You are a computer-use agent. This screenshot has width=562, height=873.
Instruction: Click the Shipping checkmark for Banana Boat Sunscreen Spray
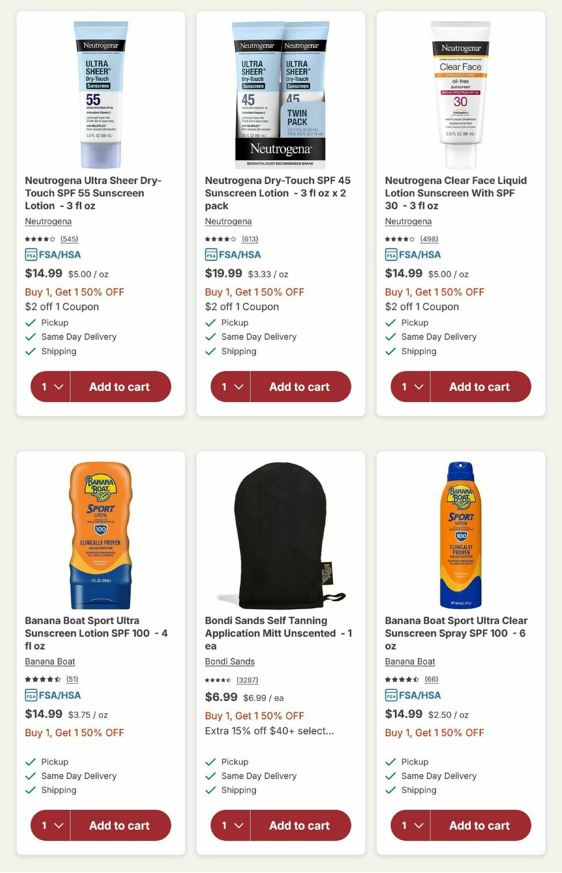coord(390,791)
